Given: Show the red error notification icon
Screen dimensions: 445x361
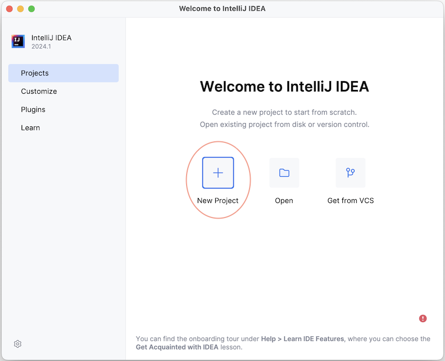Looking at the screenshot, I should (422, 318).
